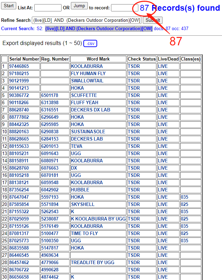This screenshot has width=222, height=280.
Task: Click the Jump button
Action: [x=79, y=6]
